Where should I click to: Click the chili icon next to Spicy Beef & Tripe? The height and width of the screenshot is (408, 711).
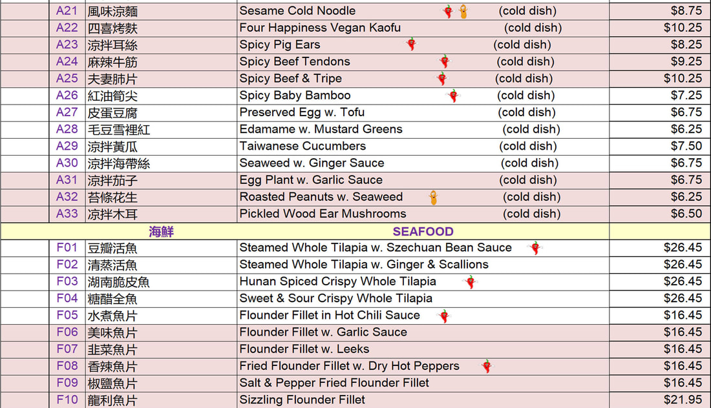442,79
